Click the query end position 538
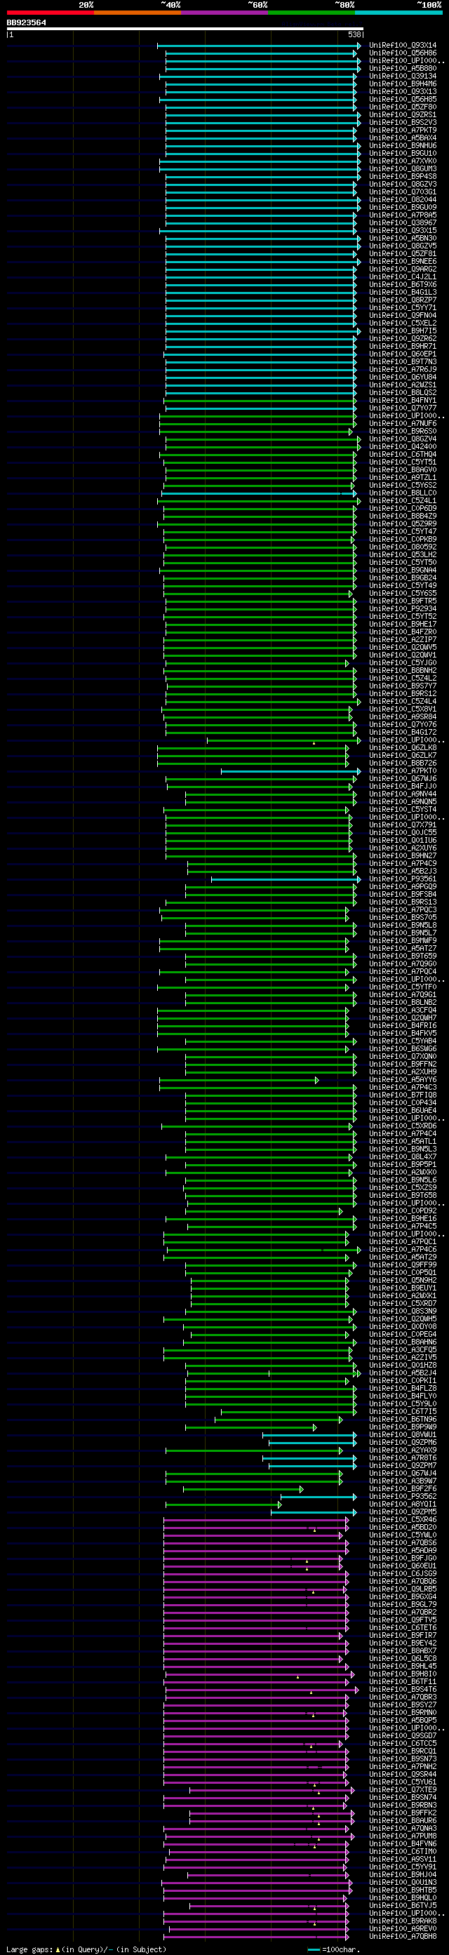 tap(354, 35)
